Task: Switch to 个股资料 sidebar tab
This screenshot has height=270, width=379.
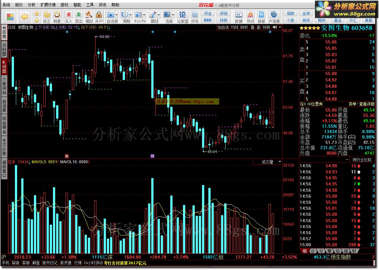Action: tap(4, 86)
